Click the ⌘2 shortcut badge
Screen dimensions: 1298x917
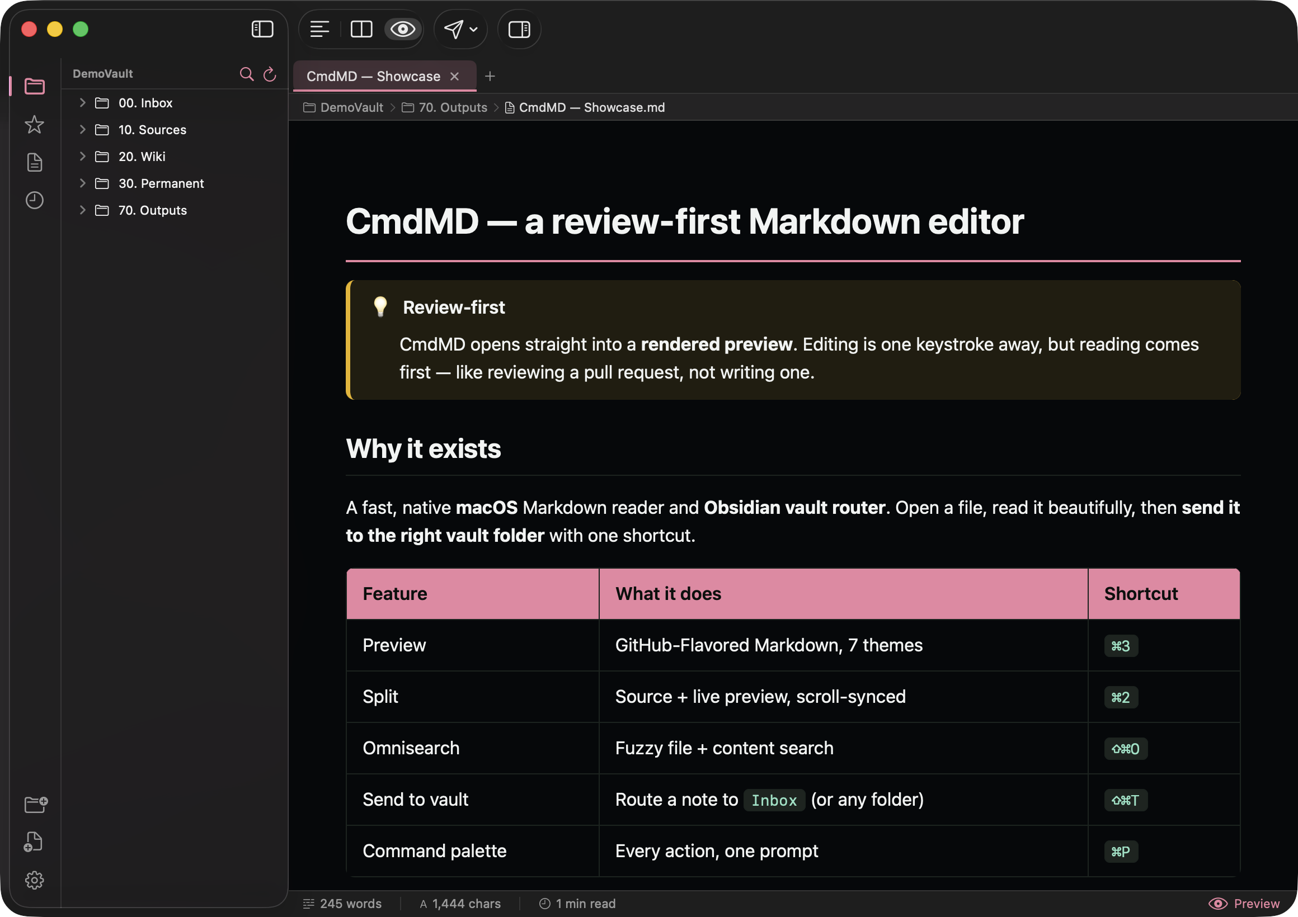(x=1121, y=697)
